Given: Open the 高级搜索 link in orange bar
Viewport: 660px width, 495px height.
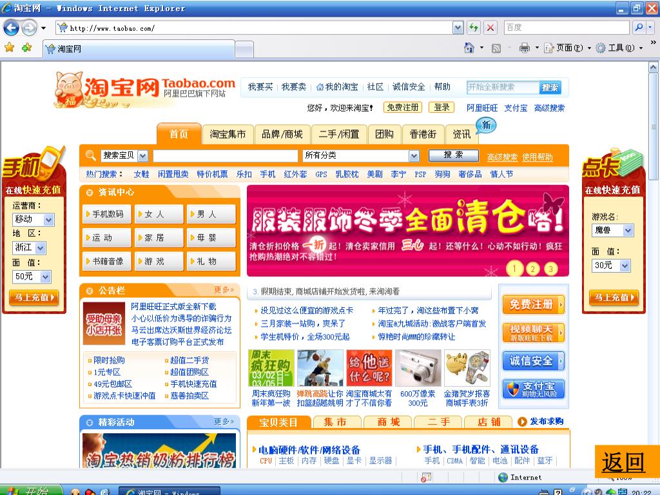Looking at the screenshot, I should (502, 157).
